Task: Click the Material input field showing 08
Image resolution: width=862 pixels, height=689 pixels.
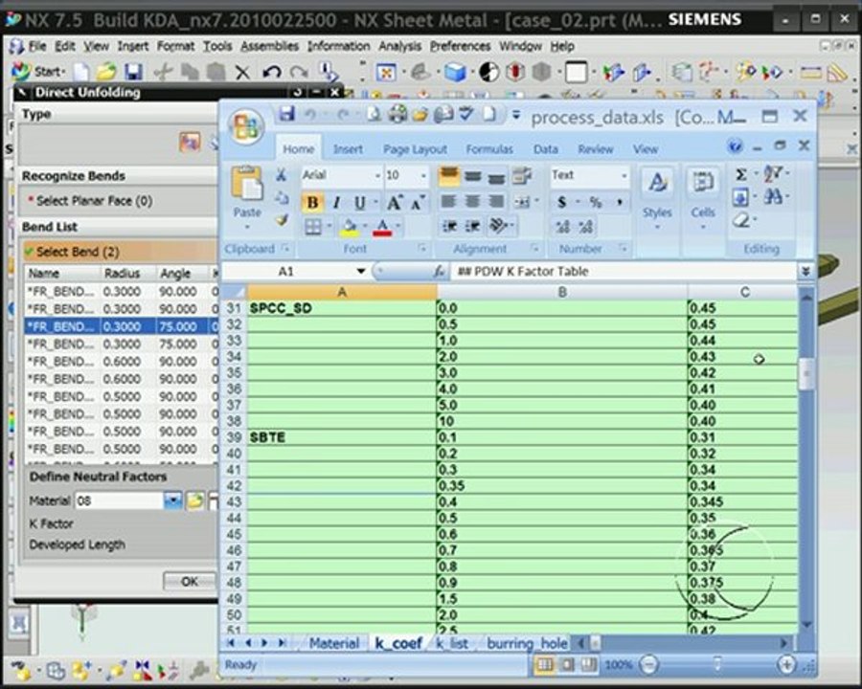Action: coord(120,500)
